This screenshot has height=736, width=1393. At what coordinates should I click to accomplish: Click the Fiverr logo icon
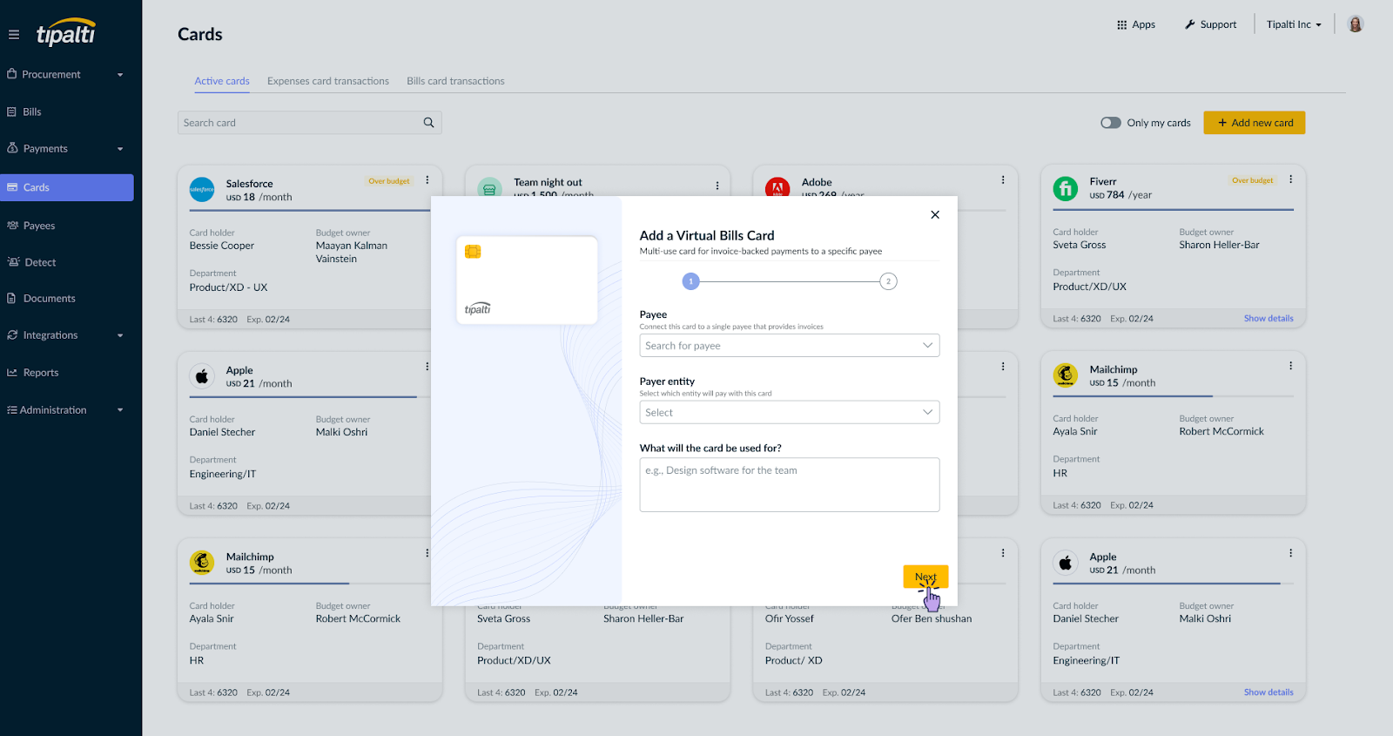pyautogui.click(x=1066, y=188)
